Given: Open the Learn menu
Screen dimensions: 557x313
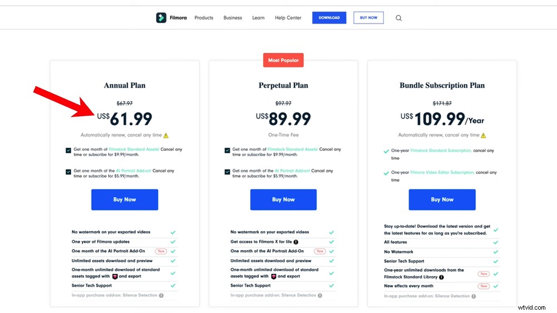Looking at the screenshot, I should 258,18.
